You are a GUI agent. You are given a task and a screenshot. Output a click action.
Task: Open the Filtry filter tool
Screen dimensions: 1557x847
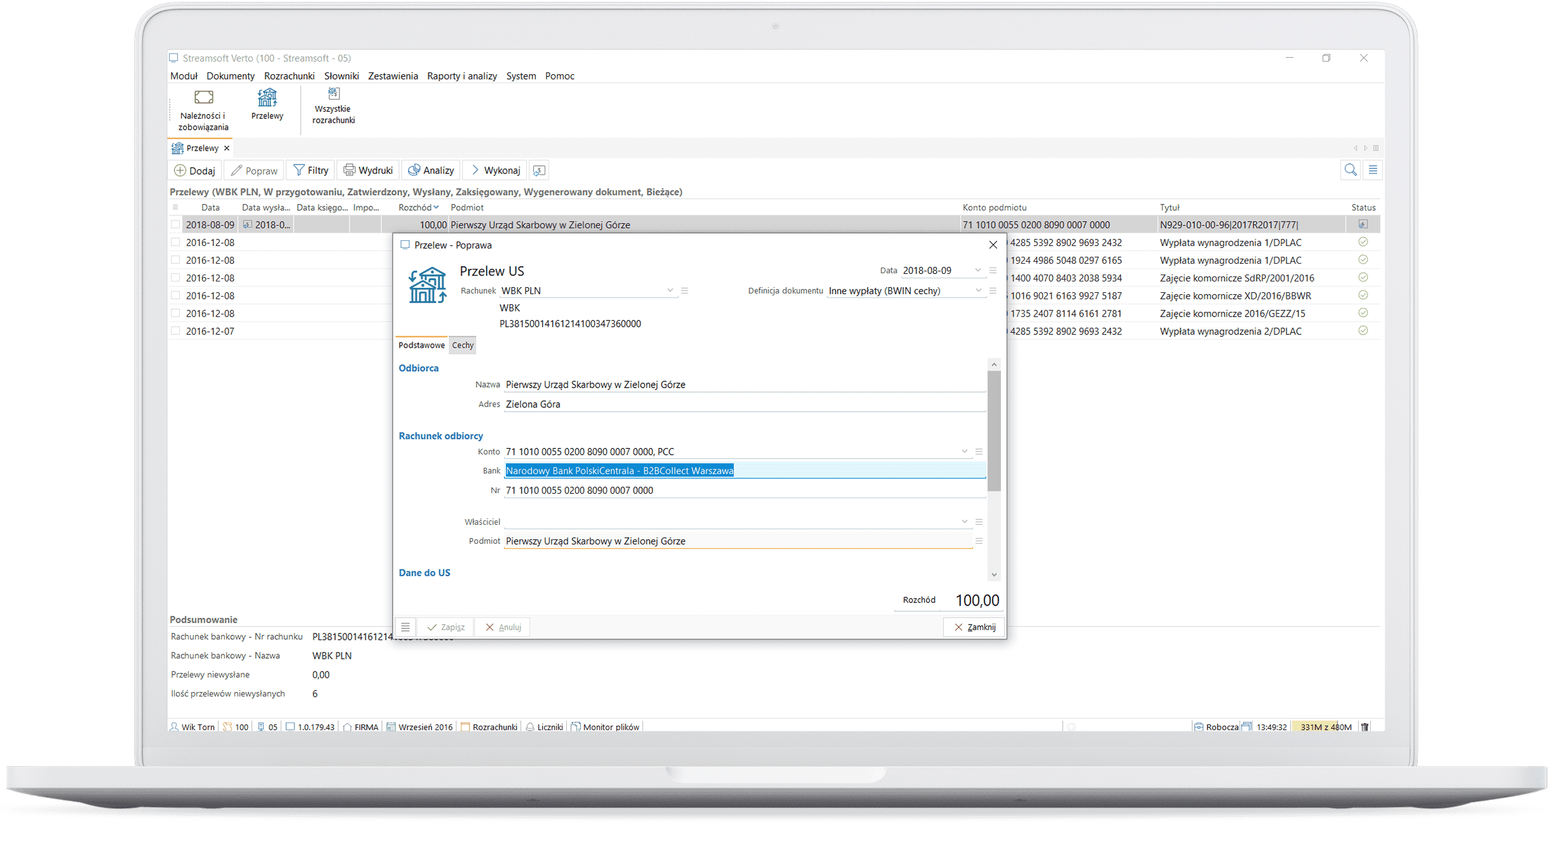[x=311, y=170]
